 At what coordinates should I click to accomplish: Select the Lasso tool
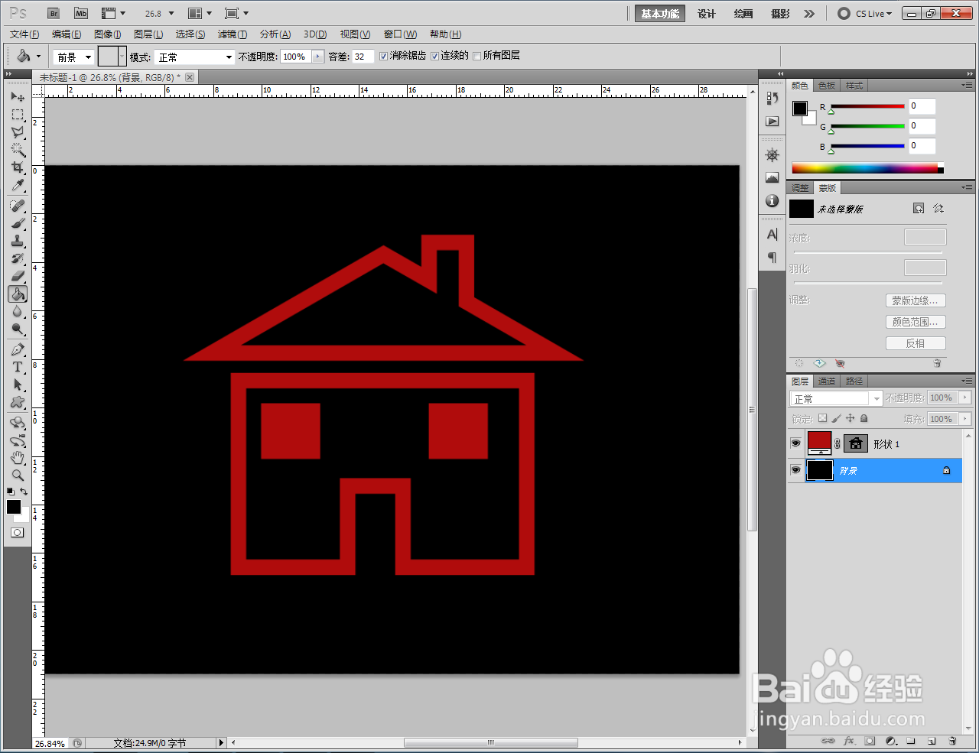point(18,132)
